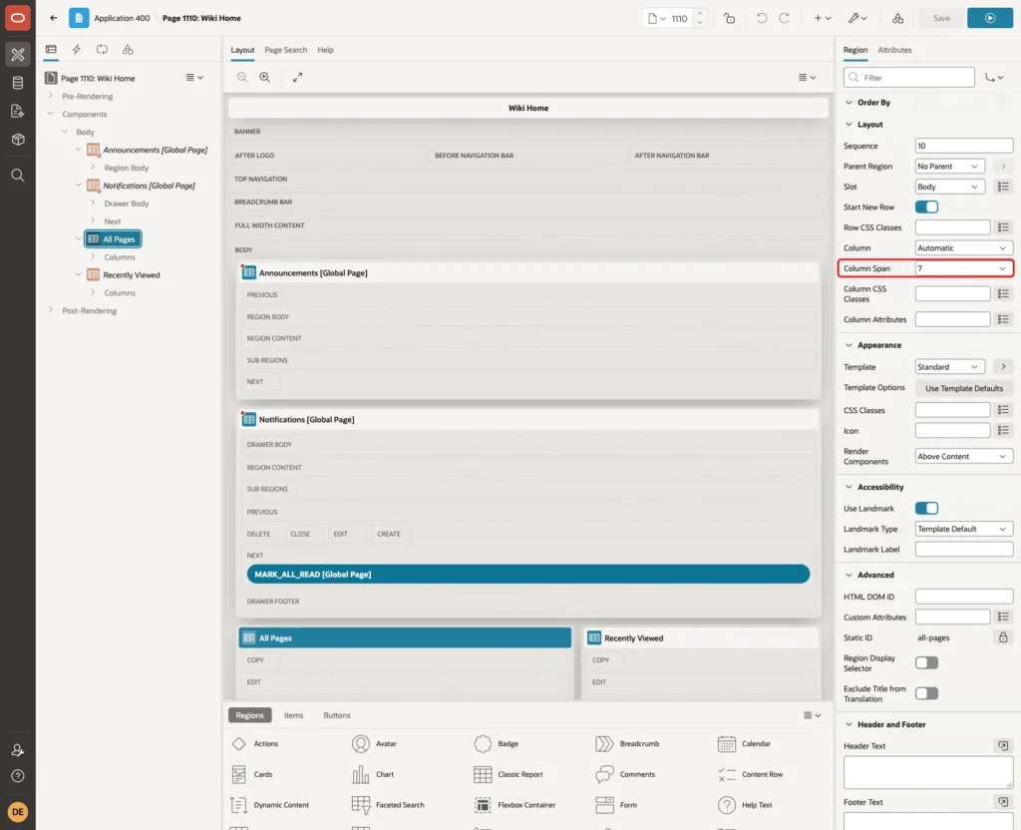Viewport: 1021px width, 830px height.
Task: Open SQL Workshop database icon
Action: tap(18, 83)
